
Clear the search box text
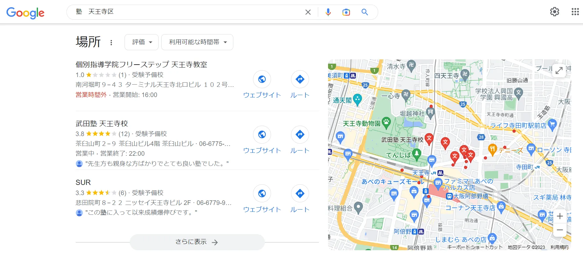click(308, 12)
